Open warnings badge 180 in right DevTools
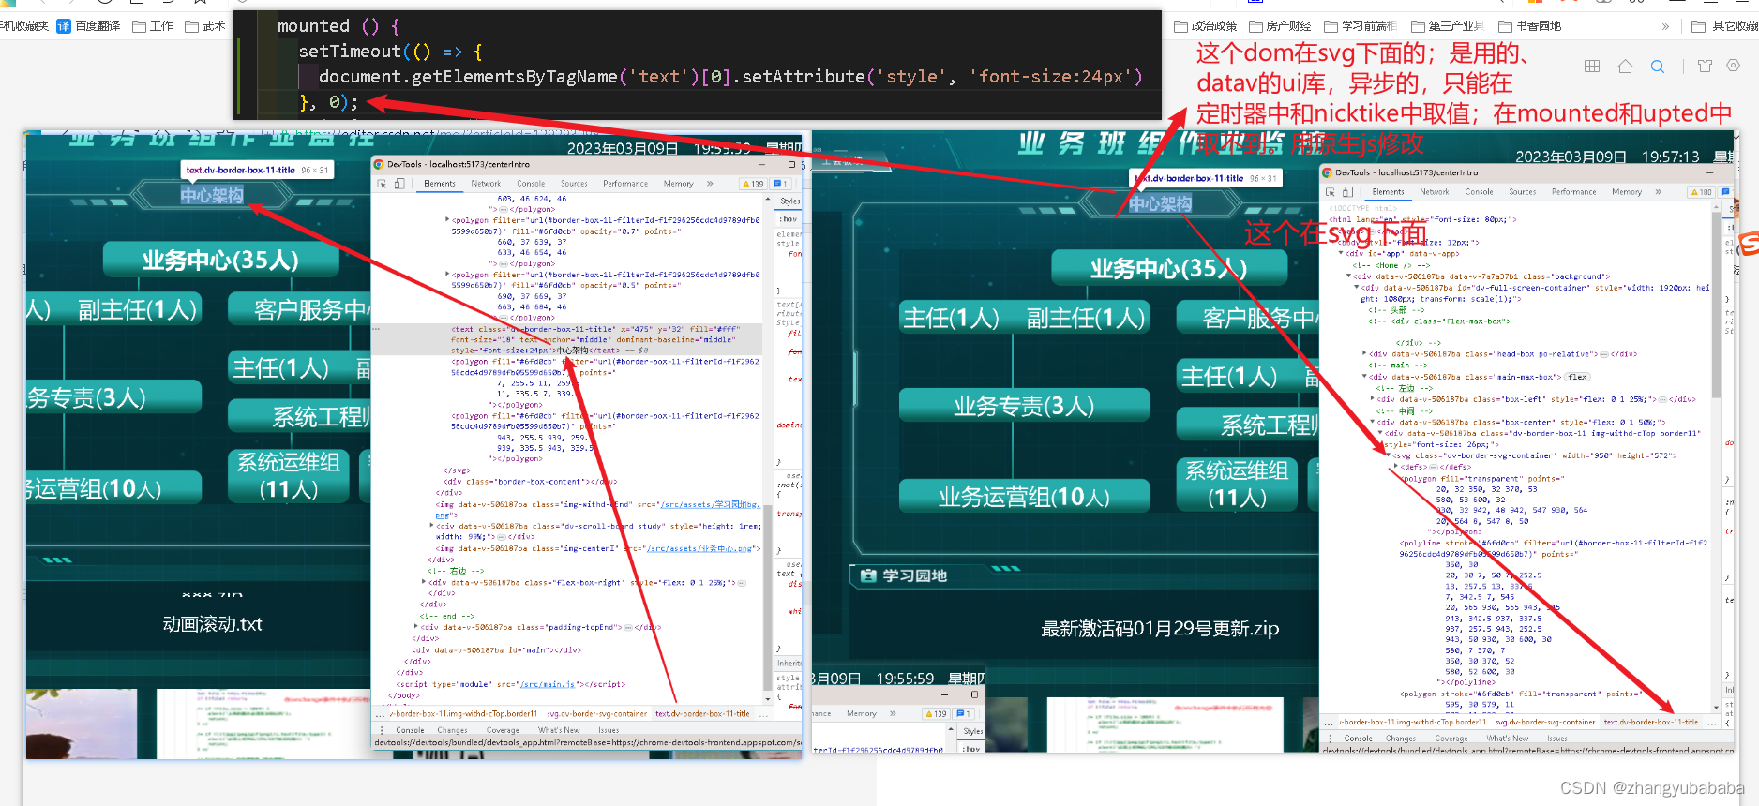This screenshot has height=806, width=1759. click(x=1701, y=192)
